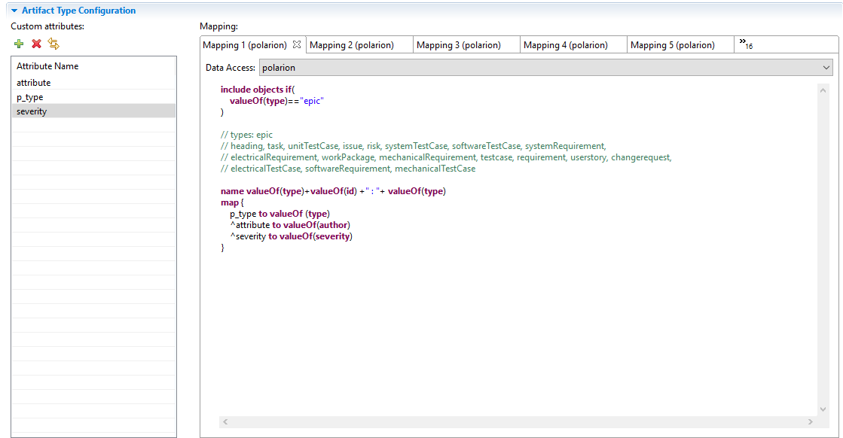843x438 pixels.
Task: Click comment line starting '// electricalTestCase'
Action: [x=348, y=169]
